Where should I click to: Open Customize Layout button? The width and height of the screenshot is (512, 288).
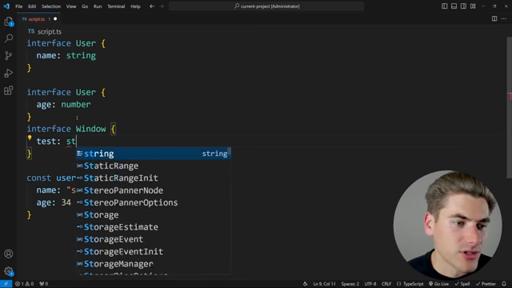473,6
